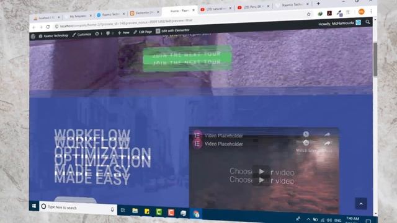The image size is (397, 223).
Task: Open Sticky Notes from the taskbar
Action: click(x=147, y=211)
